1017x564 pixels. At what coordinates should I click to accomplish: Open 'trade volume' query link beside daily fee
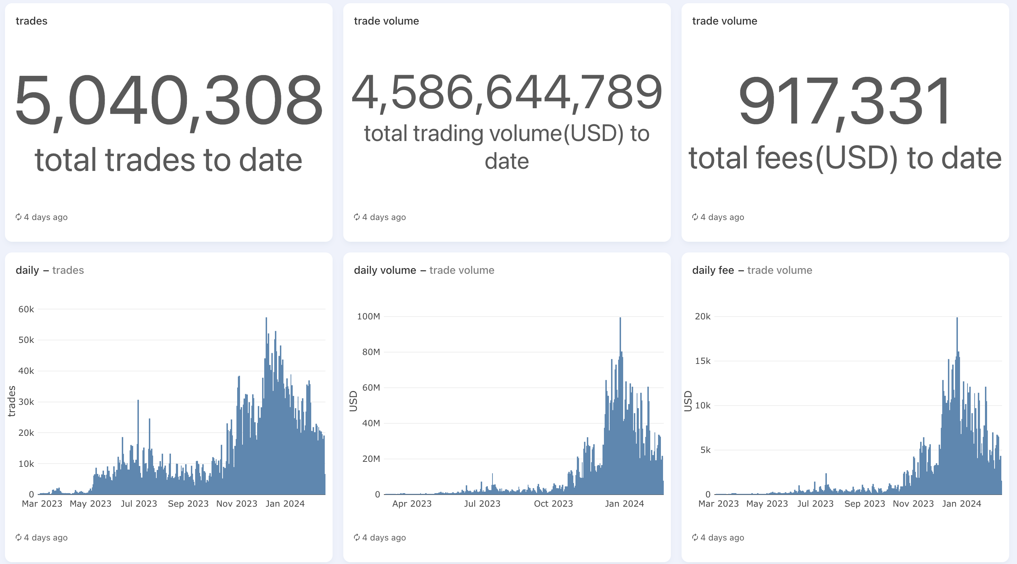pyautogui.click(x=779, y=270)
